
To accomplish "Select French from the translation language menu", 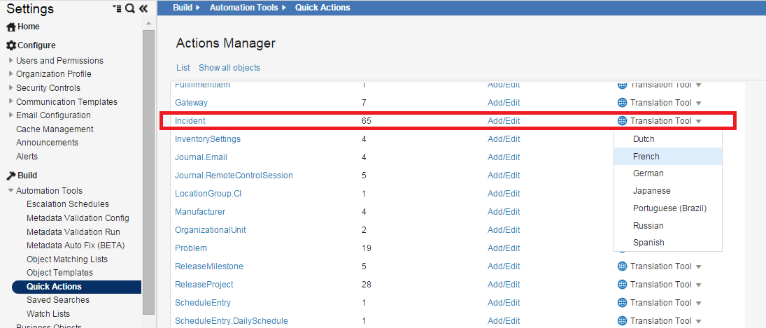I will [646, 157].
